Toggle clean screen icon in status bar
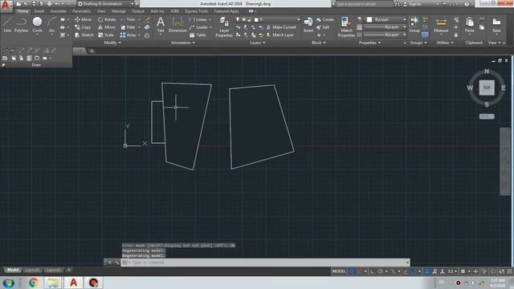 pos(502,271)
